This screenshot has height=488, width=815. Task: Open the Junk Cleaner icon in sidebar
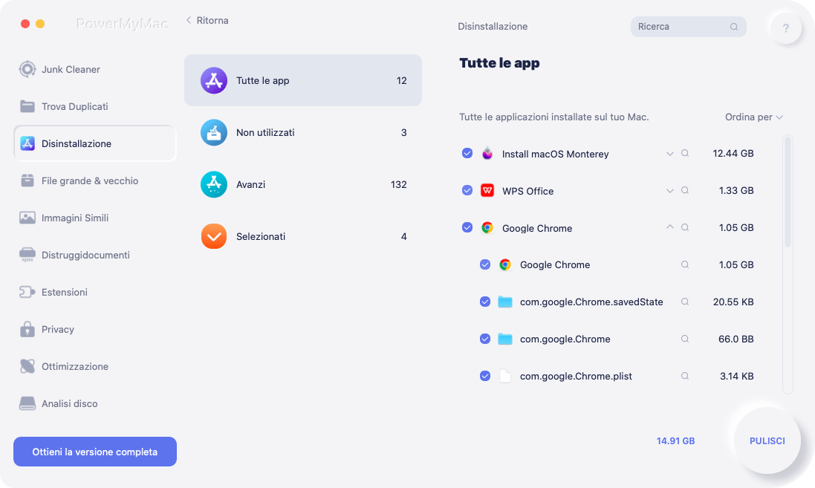click(x=27, y=69)
